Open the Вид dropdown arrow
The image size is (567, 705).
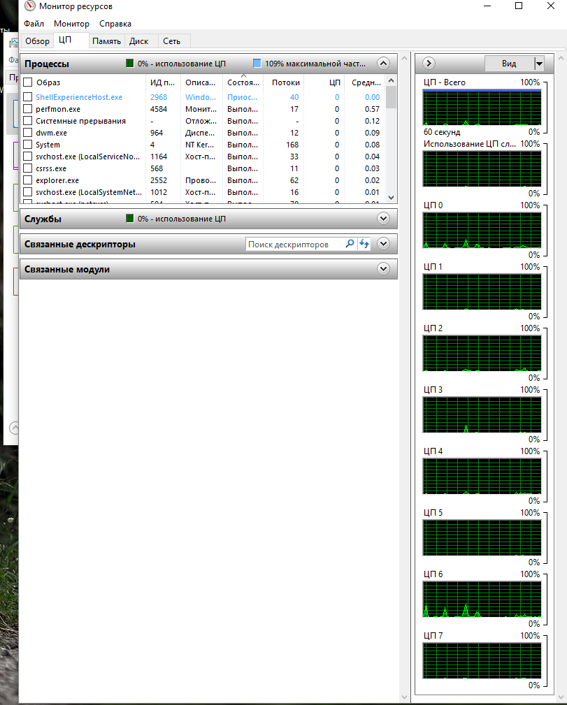[538, 64]
